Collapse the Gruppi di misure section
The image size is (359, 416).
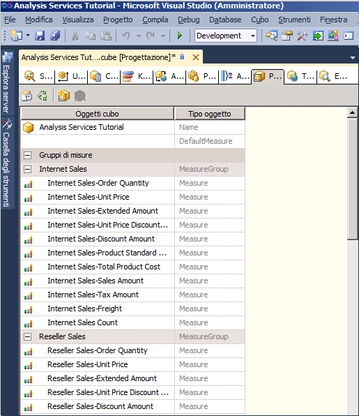coord(28,155)
